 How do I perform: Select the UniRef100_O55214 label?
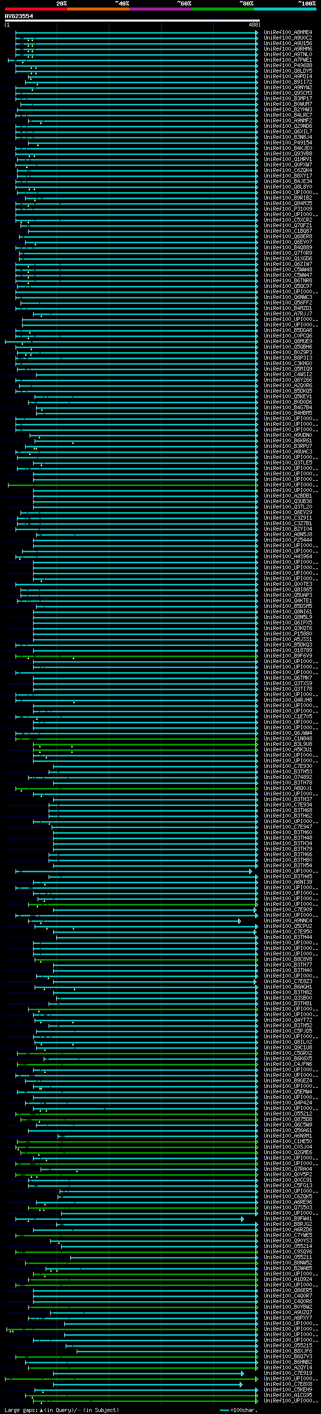(287, 1246)
